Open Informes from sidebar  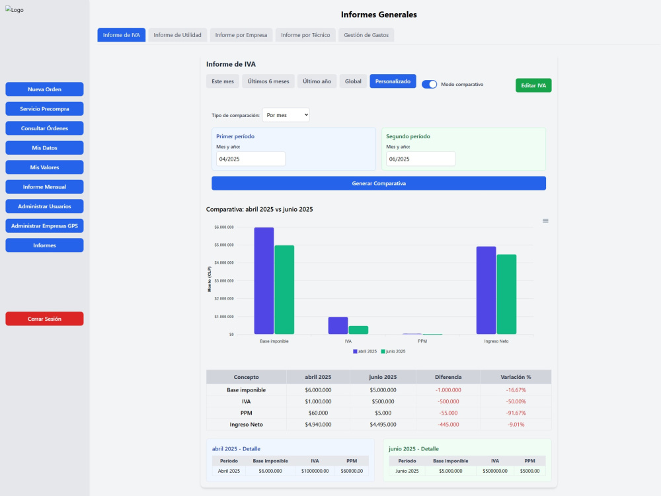(44, 245)
